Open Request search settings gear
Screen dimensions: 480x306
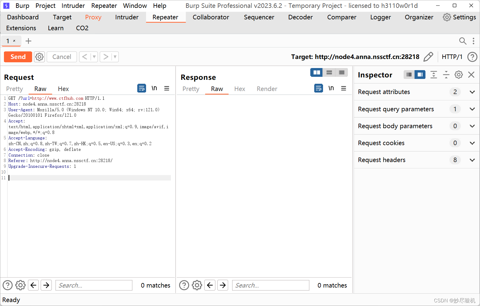[x=20, y=285]
